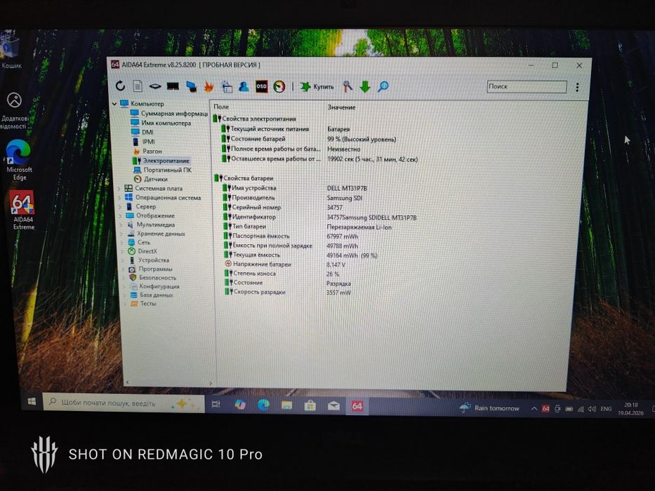Screen dimensions: 655x491
Task: Expand the Операционная система node
Action: (x=119, y=198)
